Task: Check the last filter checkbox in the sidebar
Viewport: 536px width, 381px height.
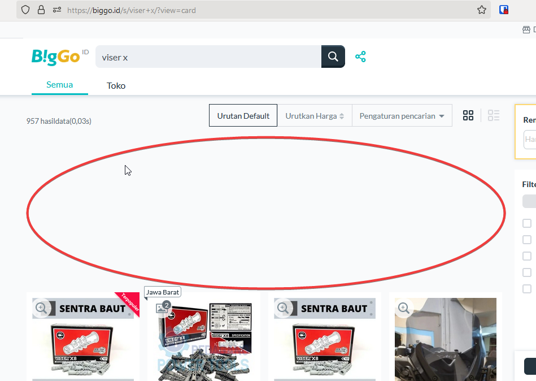Action: pos(526,288)
